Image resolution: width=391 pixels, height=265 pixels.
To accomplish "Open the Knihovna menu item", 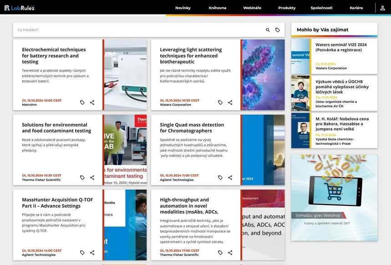I will [218, 8].
